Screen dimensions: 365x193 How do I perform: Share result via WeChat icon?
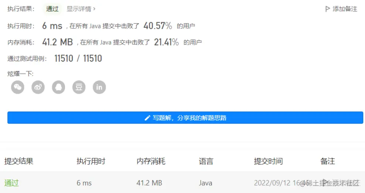(18, 87)
